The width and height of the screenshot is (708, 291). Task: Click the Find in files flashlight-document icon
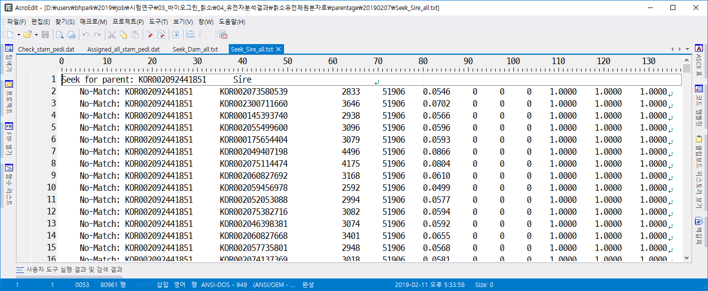[161, 35]
